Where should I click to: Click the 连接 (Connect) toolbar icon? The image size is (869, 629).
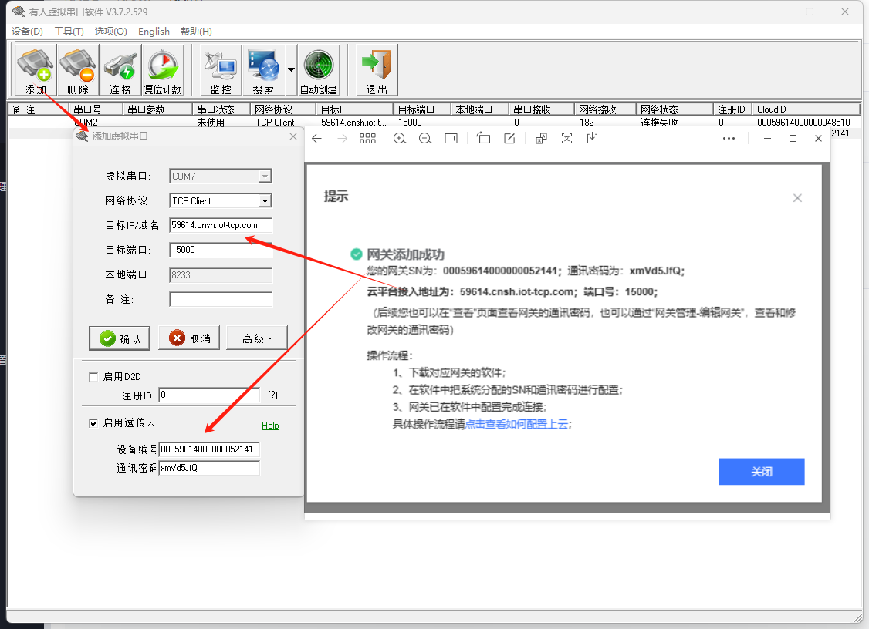pyautogui.click(x=120, y=69)
